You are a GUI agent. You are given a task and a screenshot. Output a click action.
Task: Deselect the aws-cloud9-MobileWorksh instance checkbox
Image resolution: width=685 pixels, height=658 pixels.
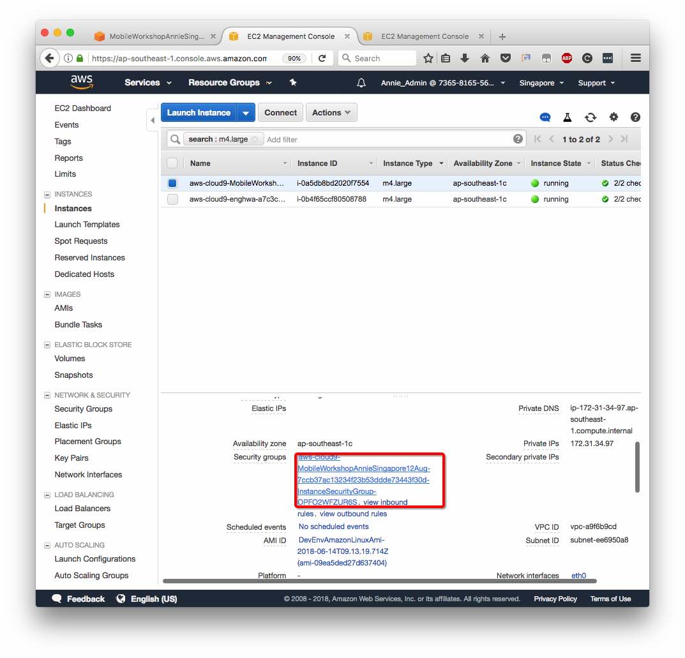coord(172,183)
